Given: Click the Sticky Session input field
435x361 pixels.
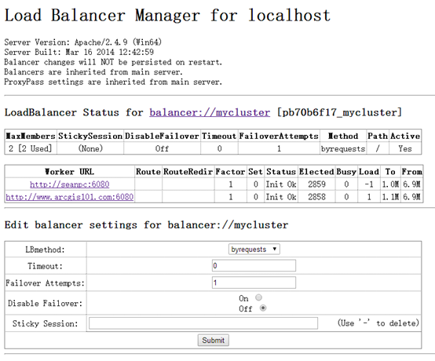Looking at the screenshot, I should click(x=203, y=323).
